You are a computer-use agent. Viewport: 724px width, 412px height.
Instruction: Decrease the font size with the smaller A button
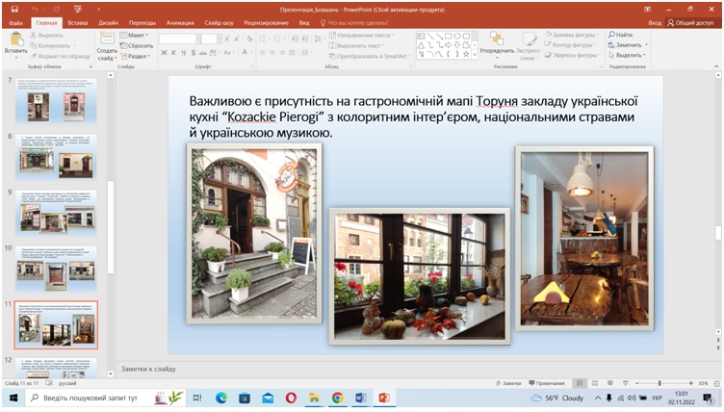[237, 39]
